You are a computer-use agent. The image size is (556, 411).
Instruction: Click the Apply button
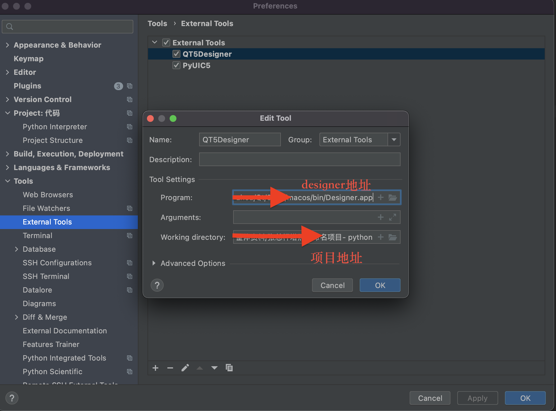point(477,398)
